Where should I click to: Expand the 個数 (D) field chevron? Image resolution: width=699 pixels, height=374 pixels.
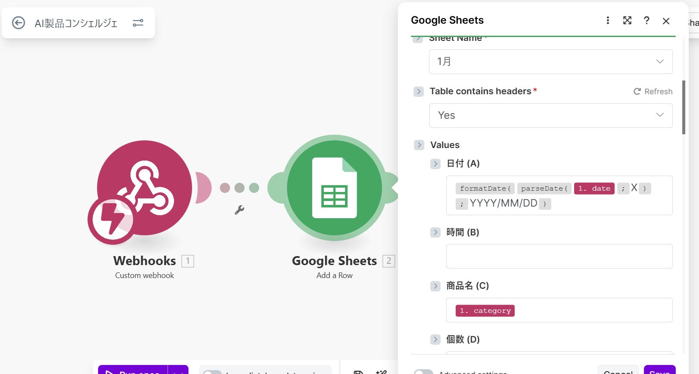click(x=435, y=340)
